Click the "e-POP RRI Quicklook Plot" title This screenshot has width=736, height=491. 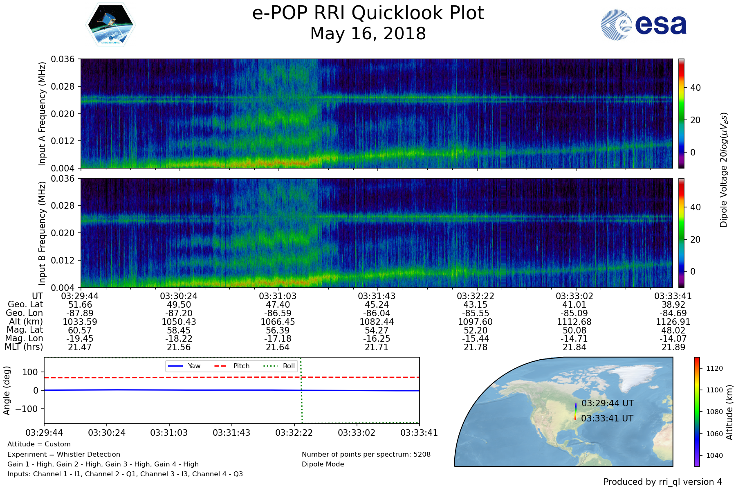[368, 13]
